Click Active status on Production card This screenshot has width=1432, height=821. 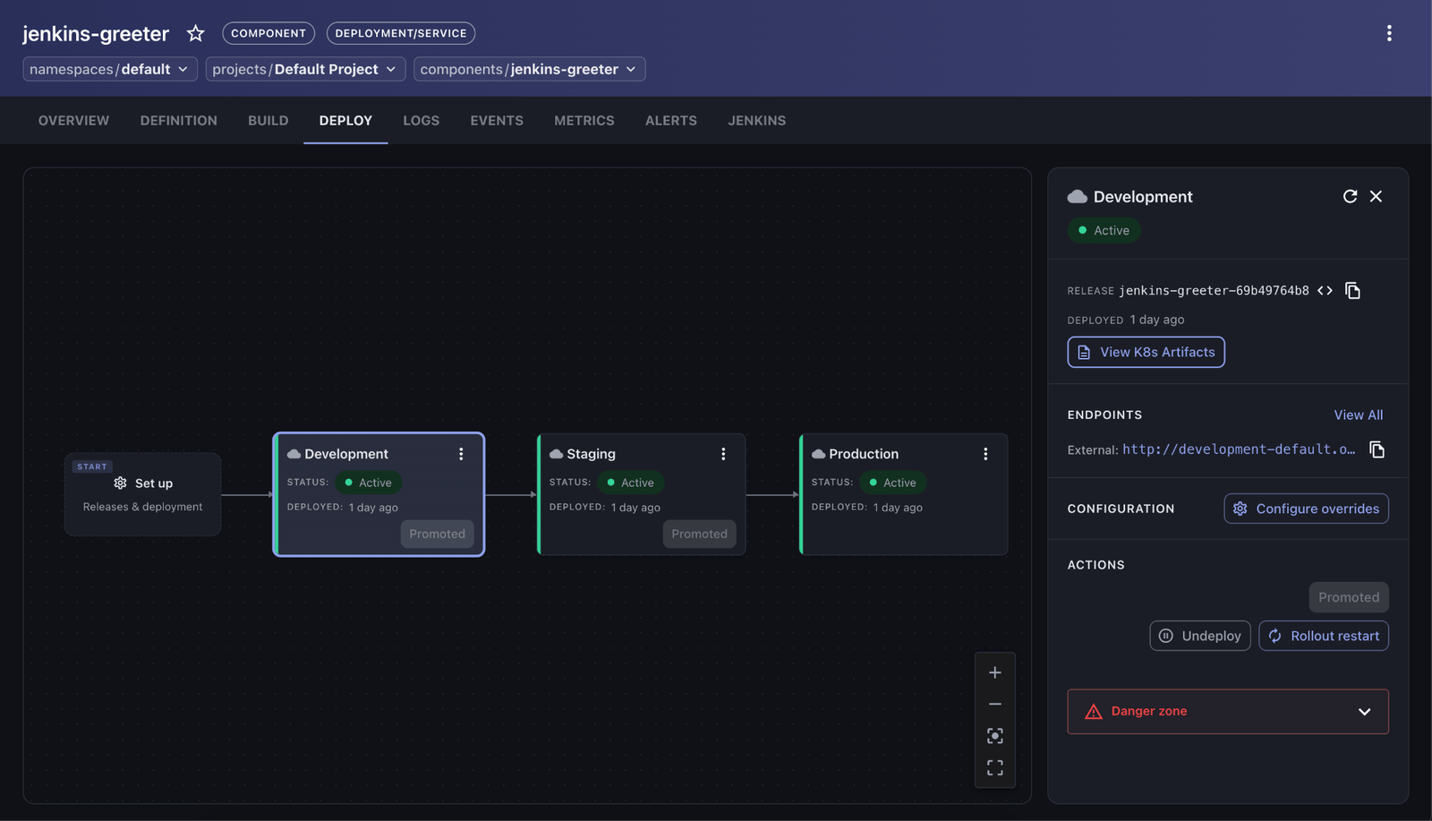[892, 483]
